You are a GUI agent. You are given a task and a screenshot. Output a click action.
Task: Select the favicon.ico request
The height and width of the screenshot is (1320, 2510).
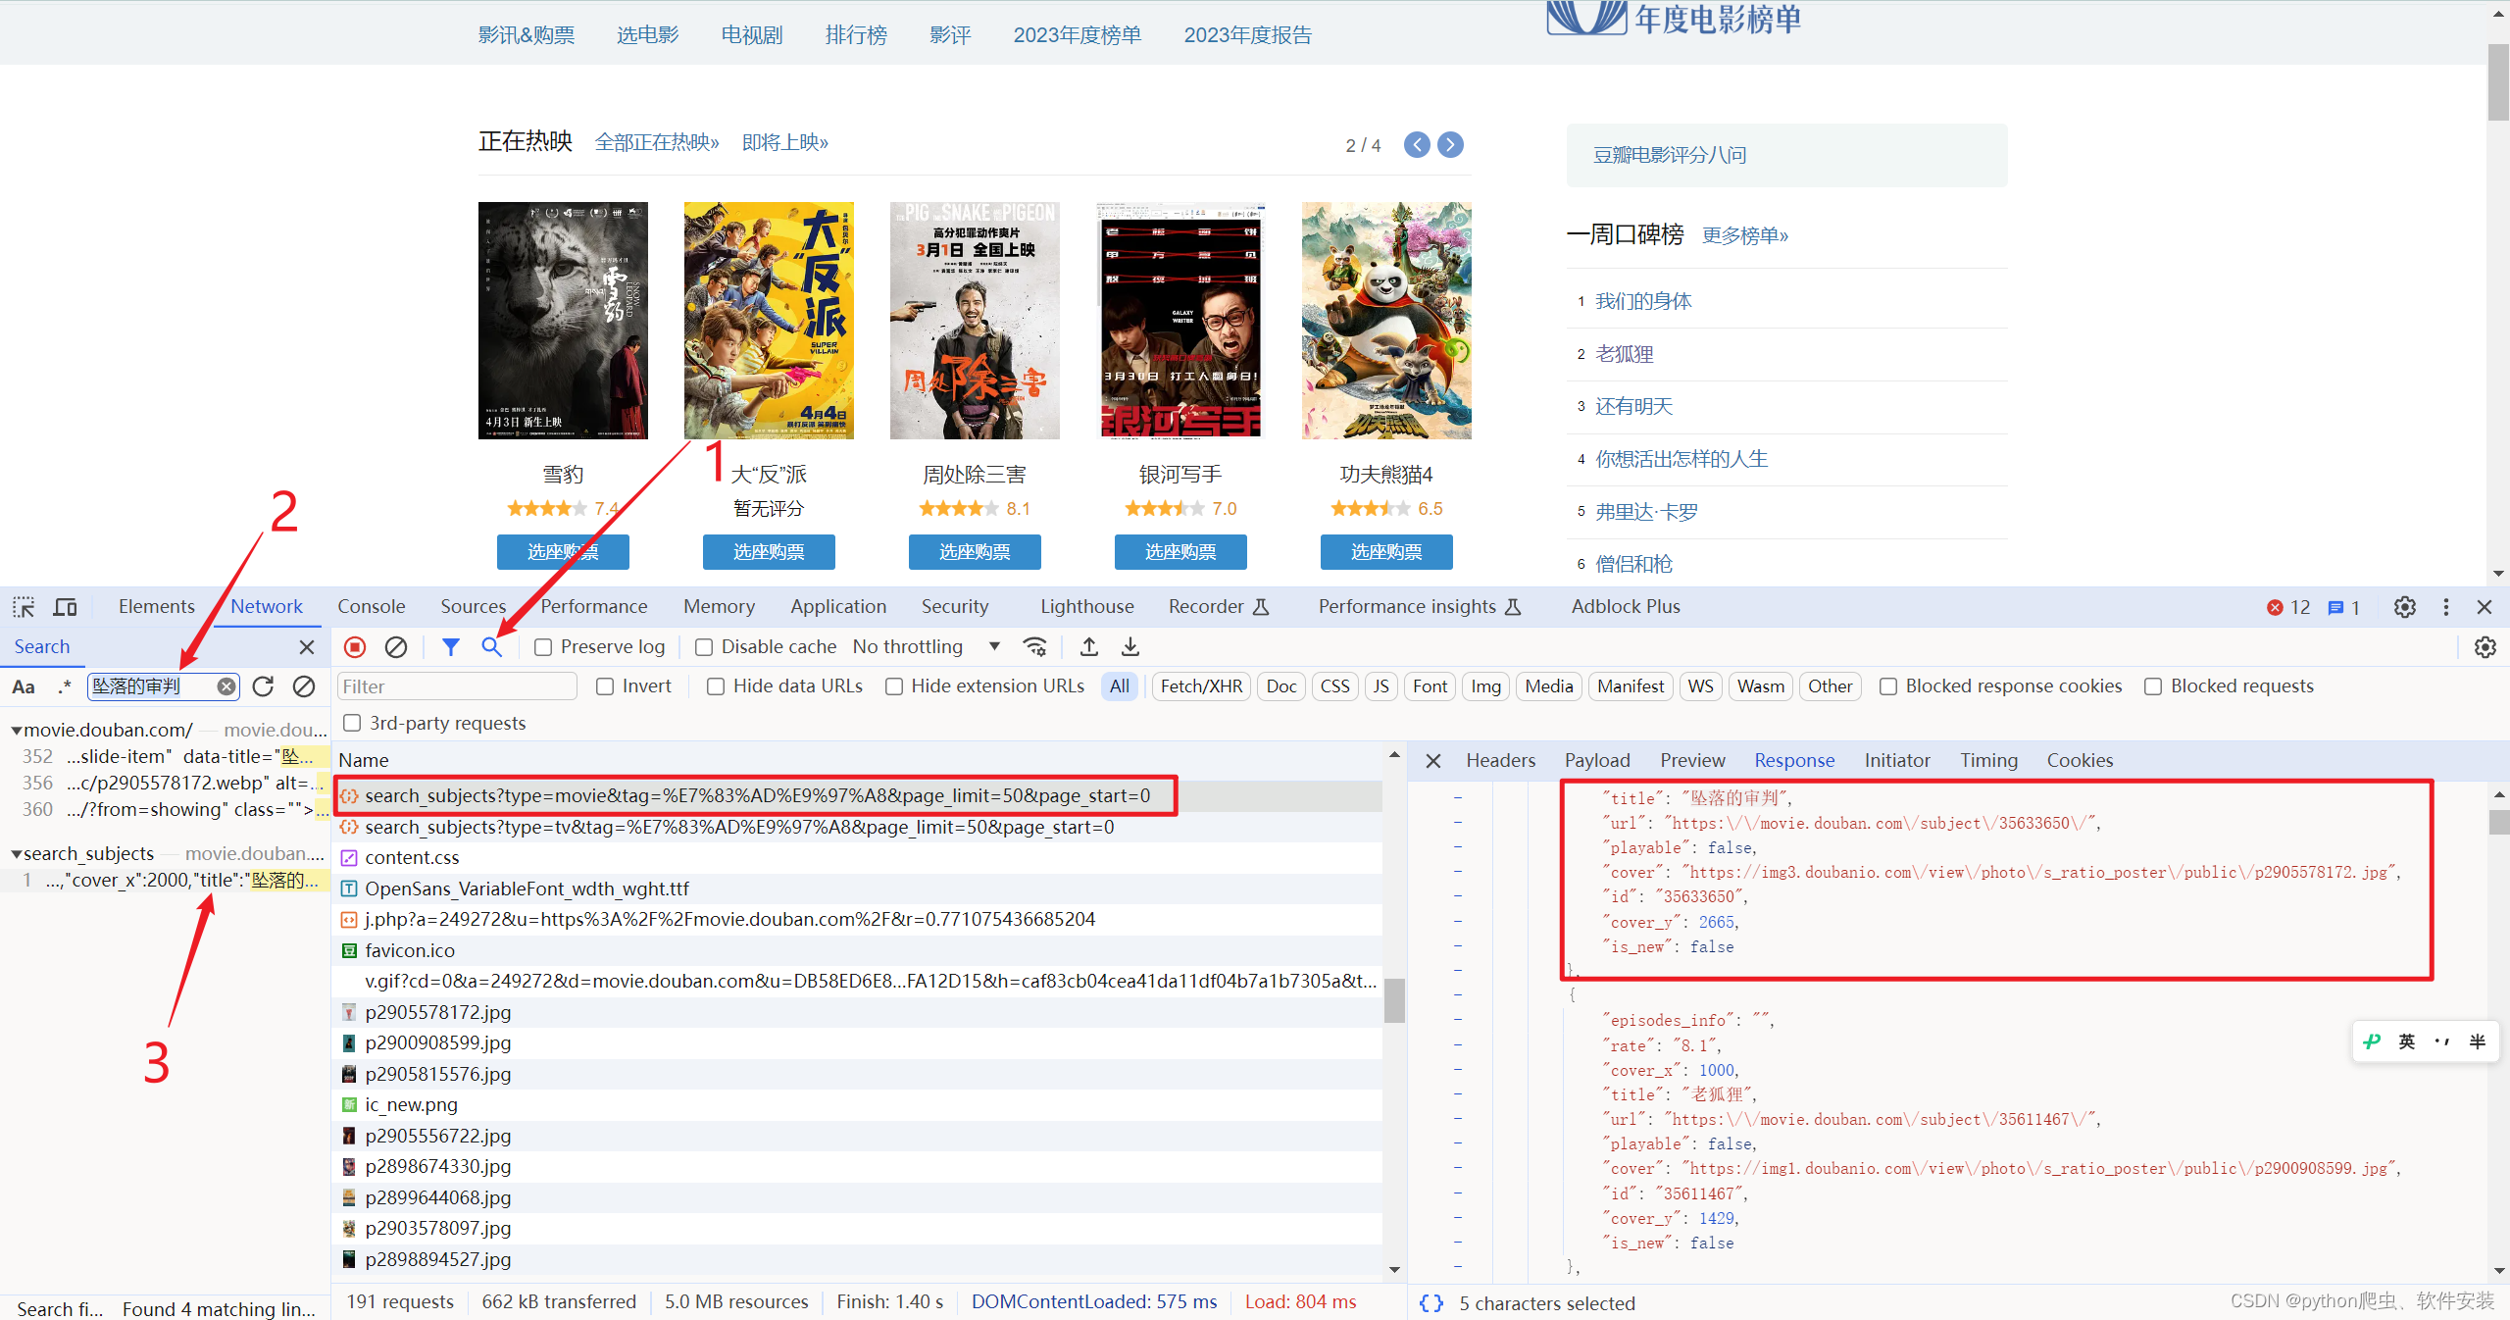click(x=410, y=951)
